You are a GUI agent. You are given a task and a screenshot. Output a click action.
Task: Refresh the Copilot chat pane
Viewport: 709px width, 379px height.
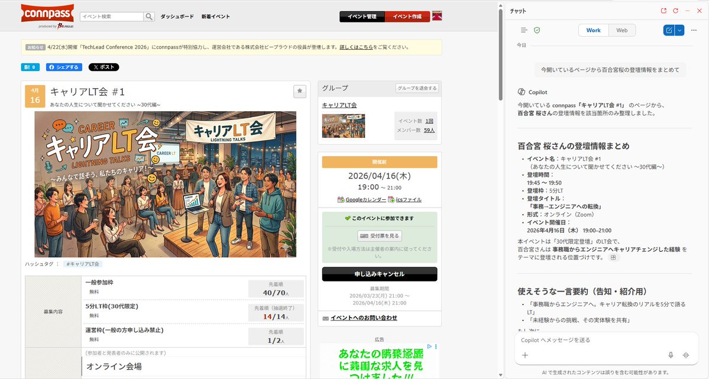pos(675,10)
